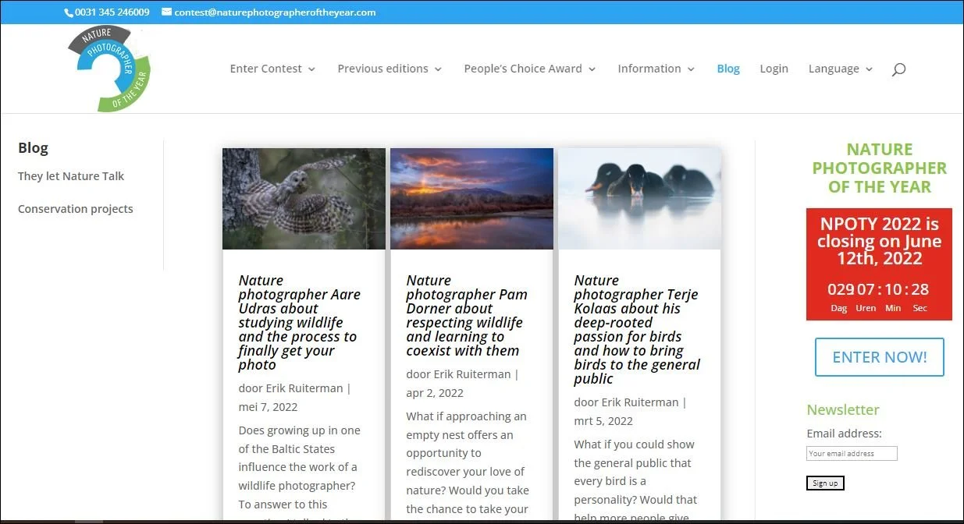Click the Sign up newsletter button
Viewport: 964px width, 524px height.
tap(825, 483)
